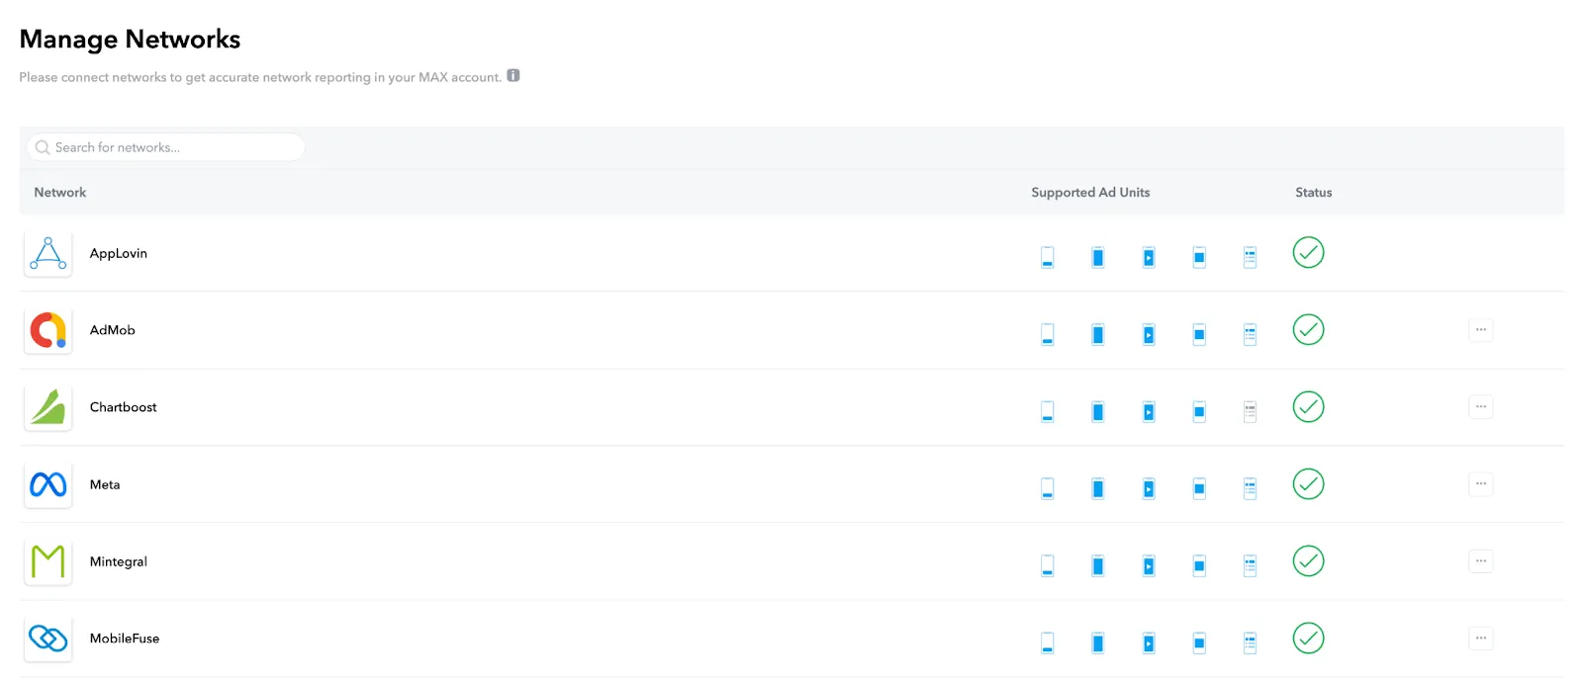This screenshot has width=1583, height=683.
Task: Click MobileFuse's green status checkmark
Action: tap(1308, 638)
